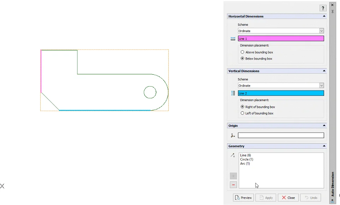Click the vertical dimension reference icon
This screenshot has height=205, width=340.
(233, 93)
